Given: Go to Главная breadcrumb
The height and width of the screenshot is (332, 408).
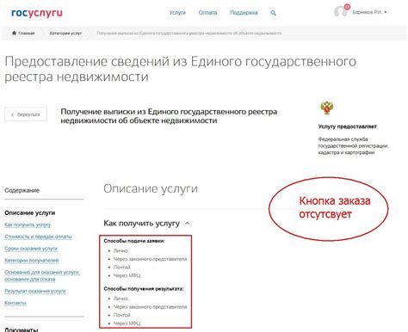Looking at the screenshot, I should (27, 34).
